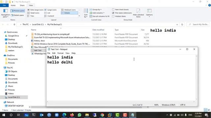
Task: Switch to the Home ribbon tab
Action: point(13,5)
